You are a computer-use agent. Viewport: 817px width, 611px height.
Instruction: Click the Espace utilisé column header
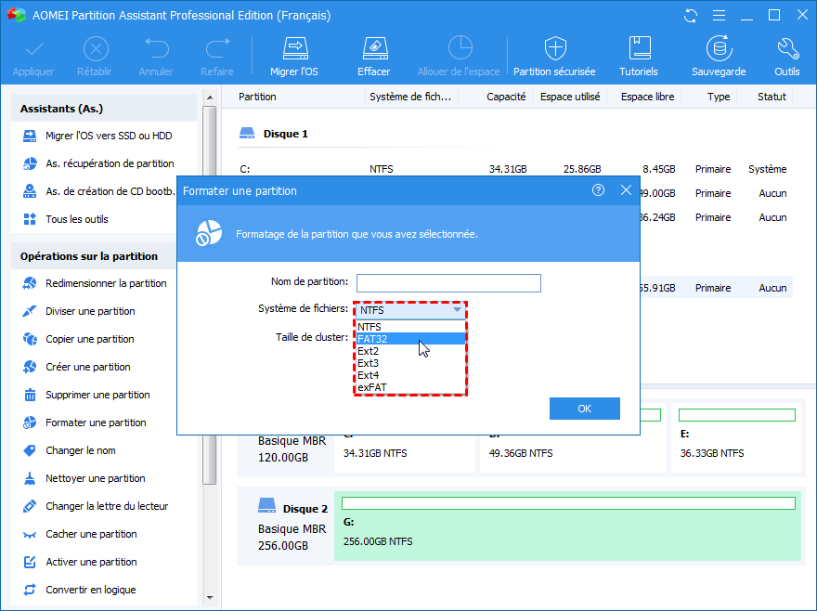click(570, 97)
